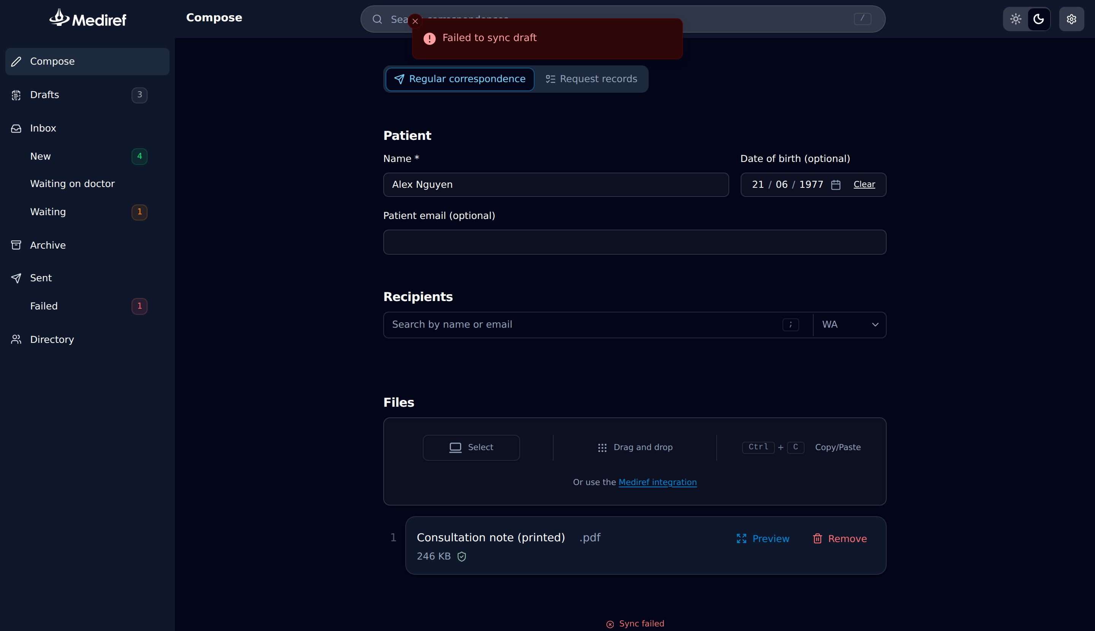Open New inbox items
The width and height of the screenshot is (1095, 631).
(87, 157)
